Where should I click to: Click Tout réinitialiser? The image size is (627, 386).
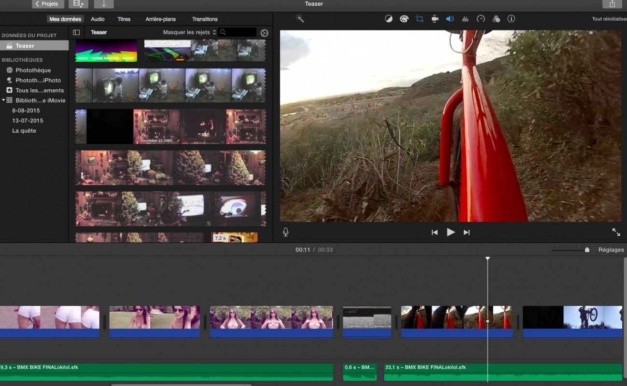(x=609, y=19)
